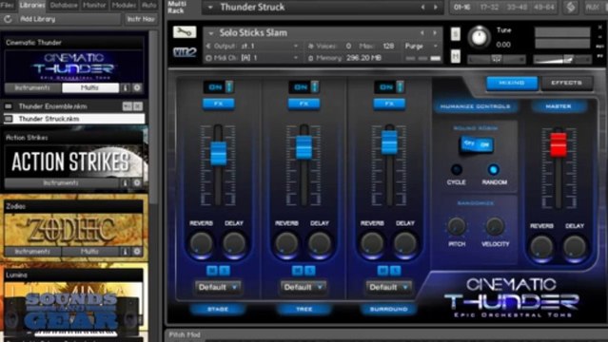Screen dimensions: 608x342
Task: Open Solo Sticks Slam instrument dropdown arrow
Action: coord(210,33)
